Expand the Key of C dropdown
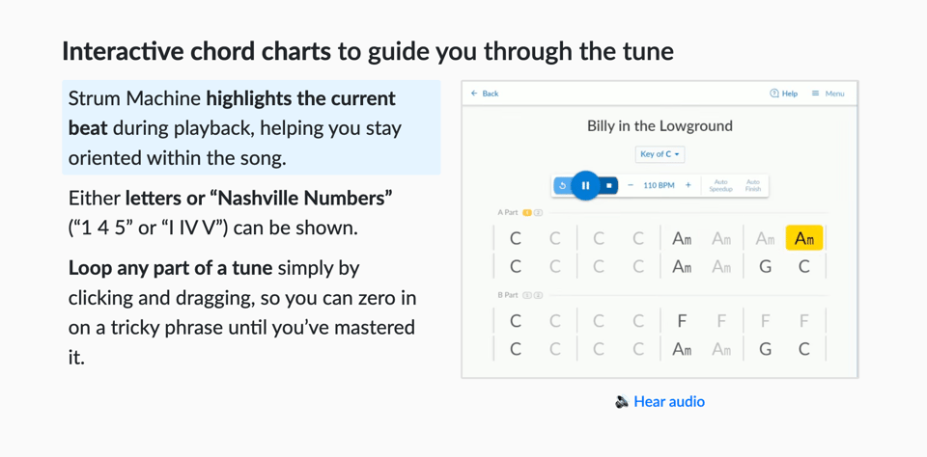The height and width of the screenshot is (457, 927). 660,154
